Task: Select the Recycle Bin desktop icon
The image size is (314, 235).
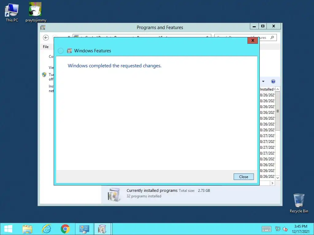Action: (x=299, y=203)
